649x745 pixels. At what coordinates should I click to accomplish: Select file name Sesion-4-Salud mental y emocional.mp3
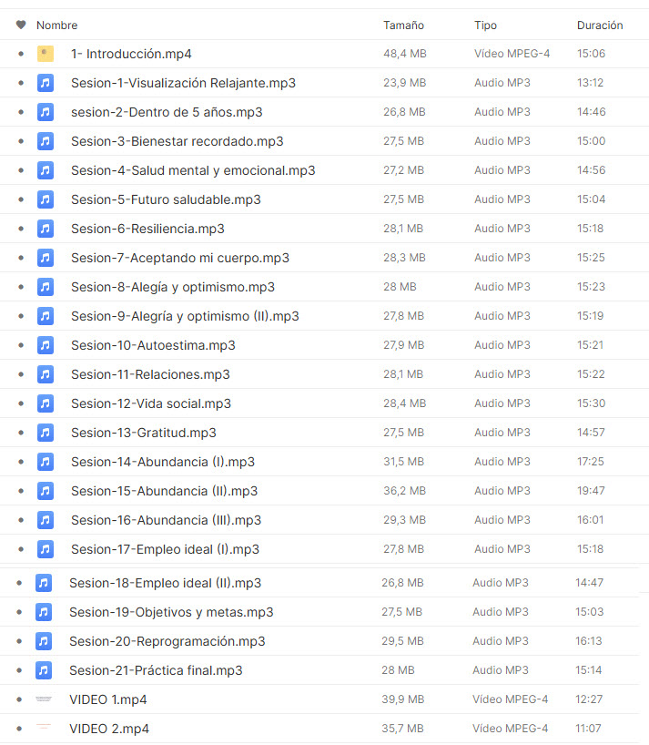pos(193,170)
